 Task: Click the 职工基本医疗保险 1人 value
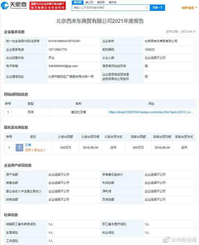(147, 224)
